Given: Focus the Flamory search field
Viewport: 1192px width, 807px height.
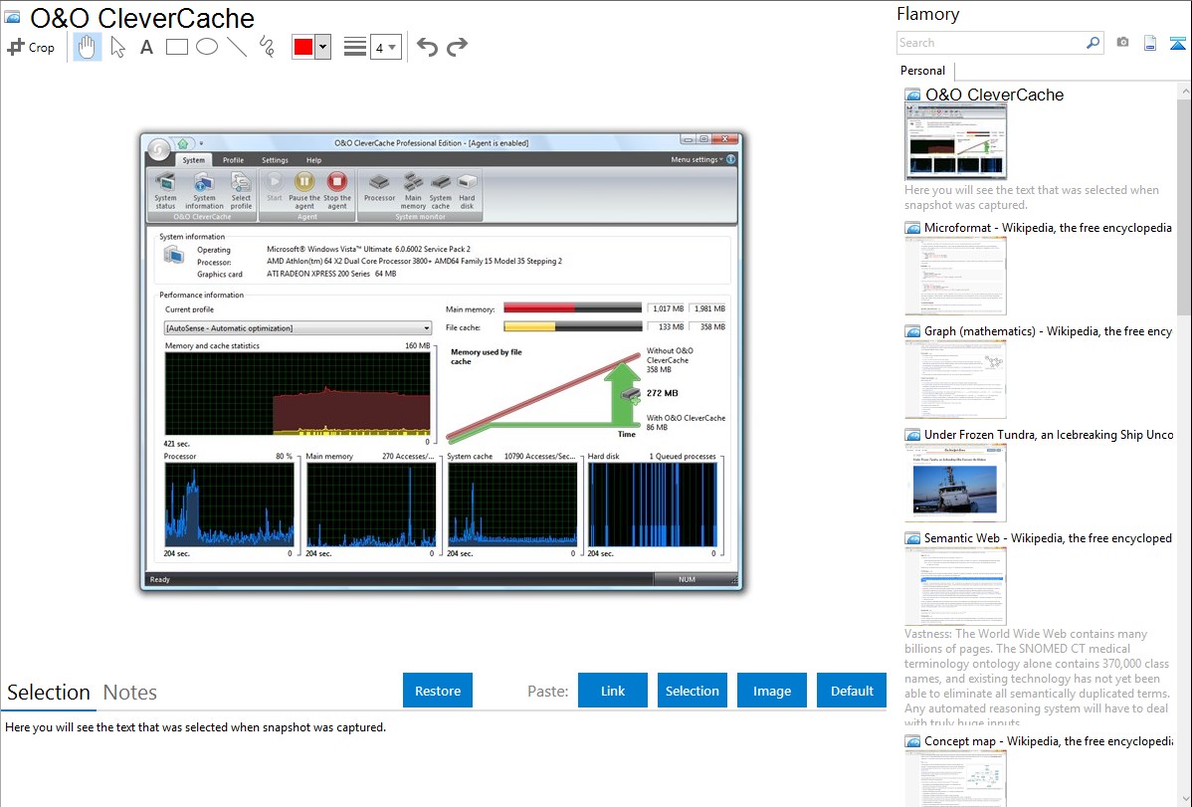Looking at the screenshot, I should coord(990,43).
